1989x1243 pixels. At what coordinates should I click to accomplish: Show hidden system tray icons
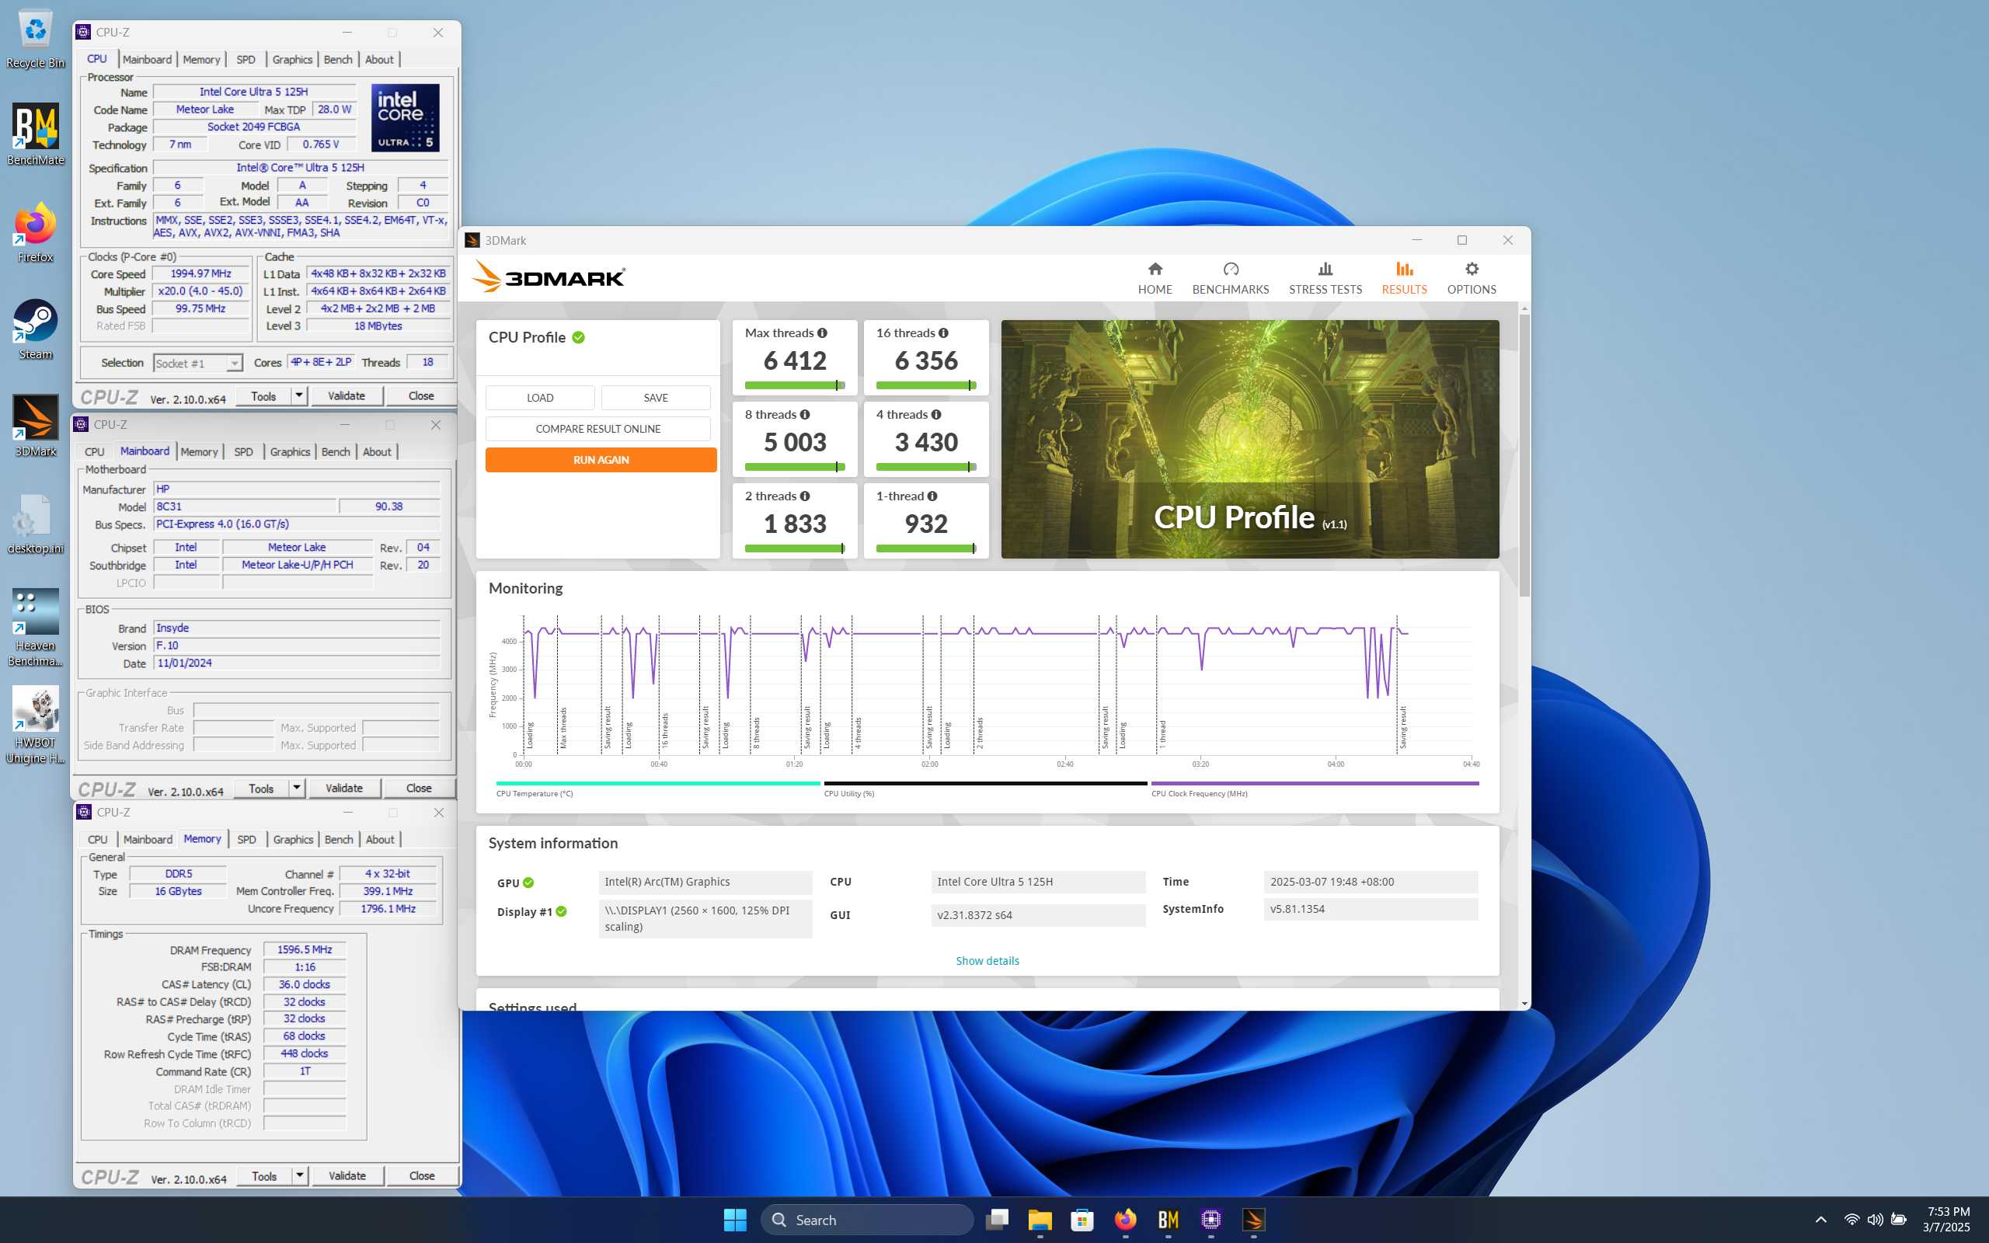point(1820,1220)
